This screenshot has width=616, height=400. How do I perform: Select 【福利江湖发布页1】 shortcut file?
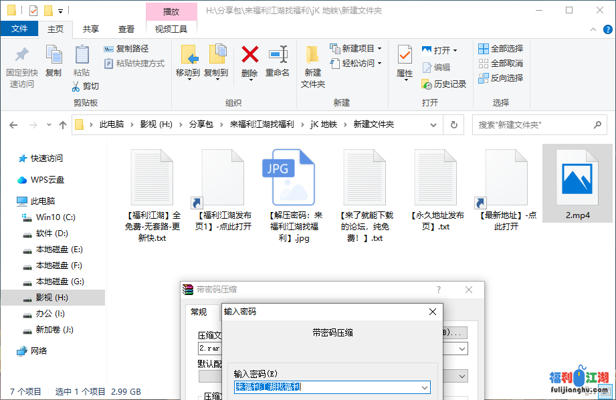click(x=223, y=190)
